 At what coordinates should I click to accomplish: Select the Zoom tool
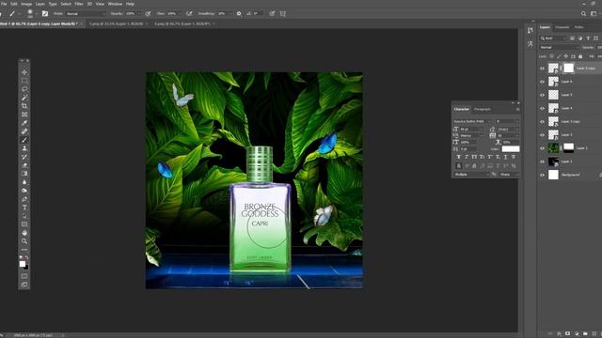pos(24,241)
